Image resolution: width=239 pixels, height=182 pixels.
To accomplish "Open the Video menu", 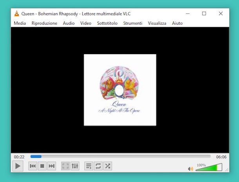I will (86, 23).
